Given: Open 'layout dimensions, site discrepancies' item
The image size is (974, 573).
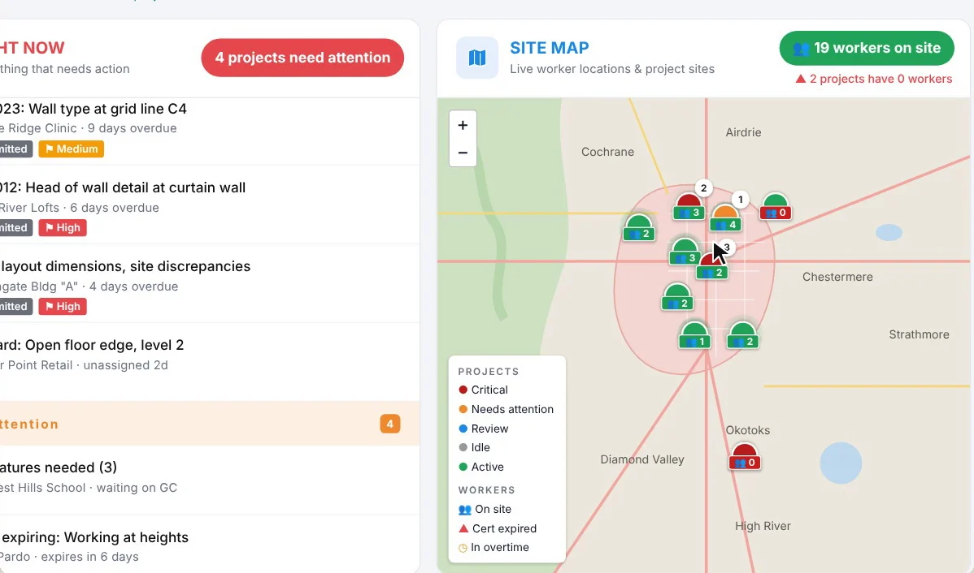Looking at the screenshot, I should tap(210, 283).
